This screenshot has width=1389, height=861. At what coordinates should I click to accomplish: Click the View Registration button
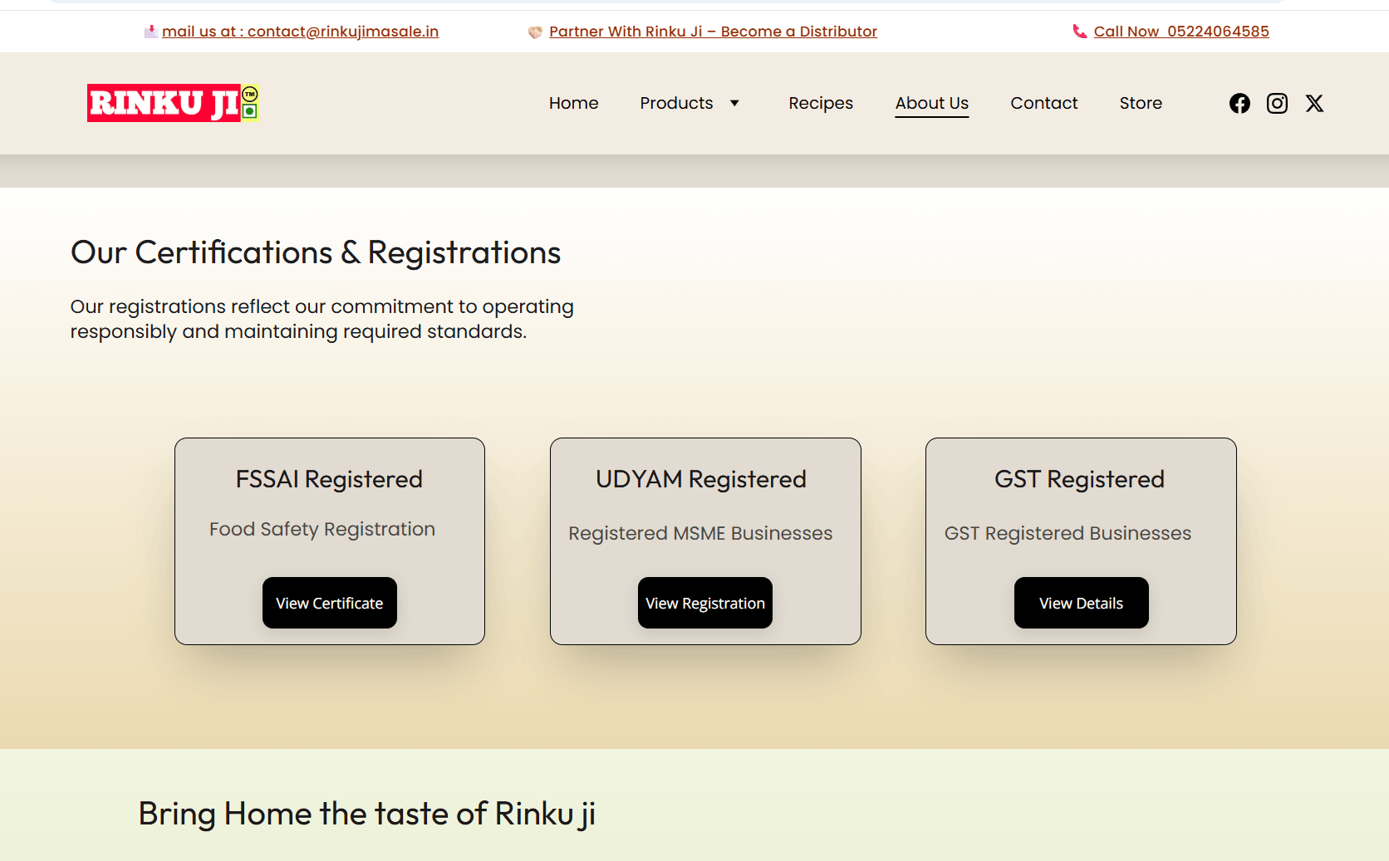(x=705, y=603)
